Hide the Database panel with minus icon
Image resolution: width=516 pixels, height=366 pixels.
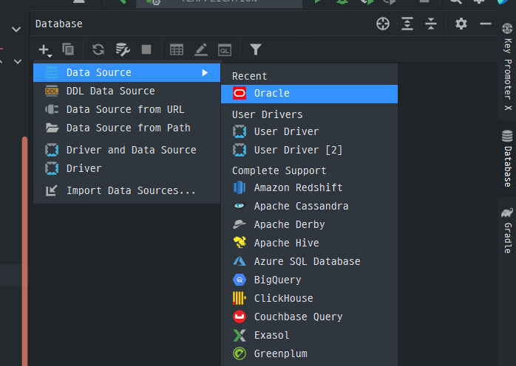click(x=486, y=24)
